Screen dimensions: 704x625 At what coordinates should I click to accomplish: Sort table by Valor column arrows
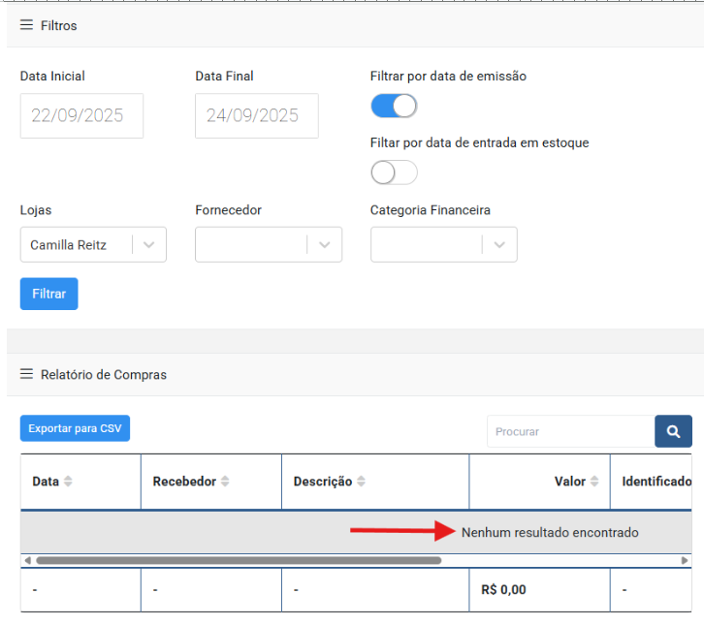click(594, 482)
